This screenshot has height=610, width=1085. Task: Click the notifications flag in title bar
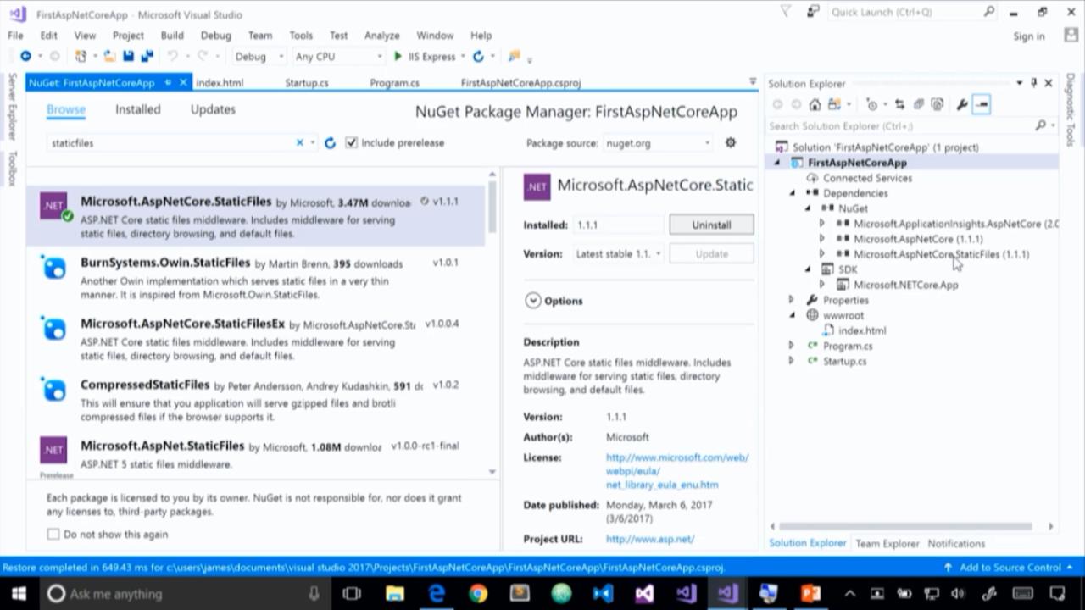[x=786, y=12]
